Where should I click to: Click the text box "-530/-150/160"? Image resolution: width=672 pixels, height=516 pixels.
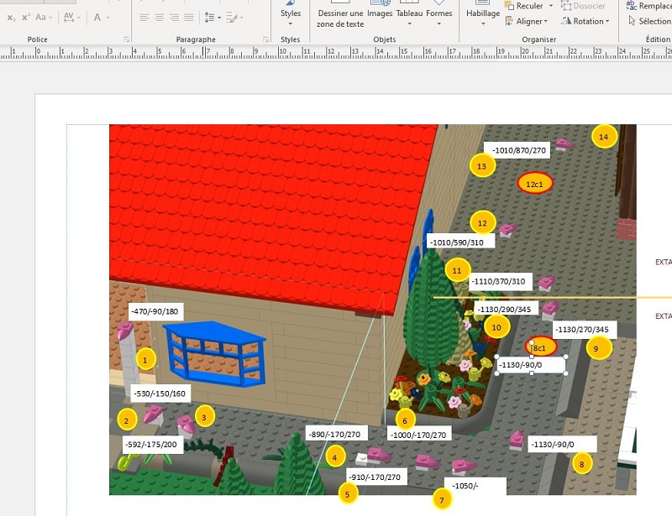(160, 394)
